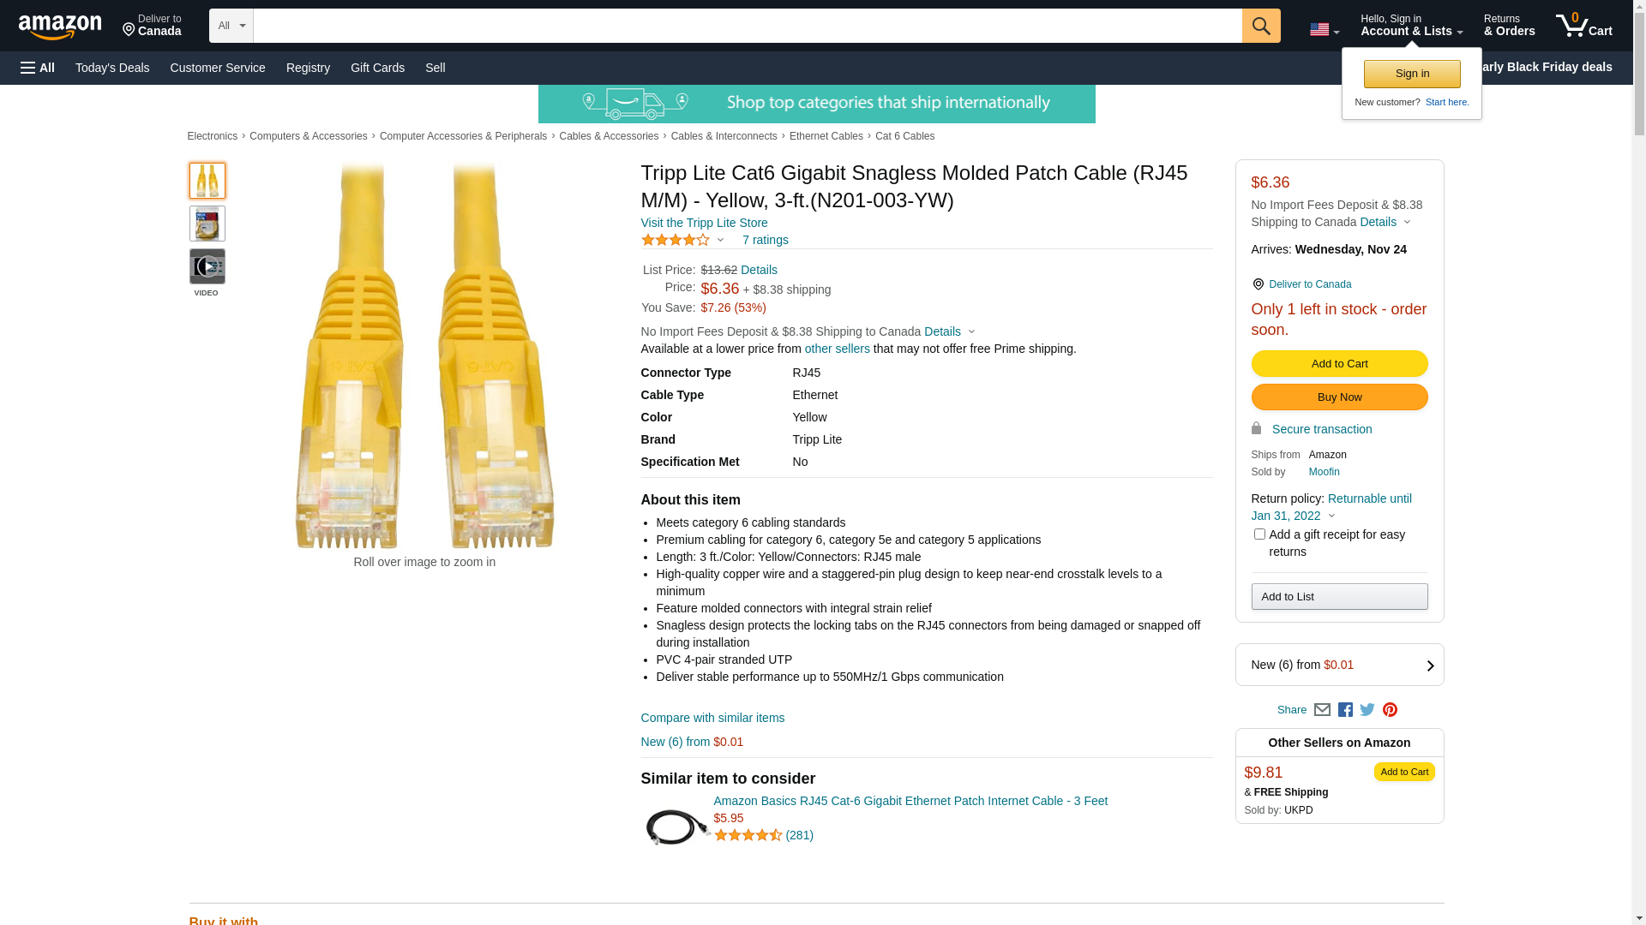Open Today's Deals in navigation bar
The image size is (1646, 925).
112,68
